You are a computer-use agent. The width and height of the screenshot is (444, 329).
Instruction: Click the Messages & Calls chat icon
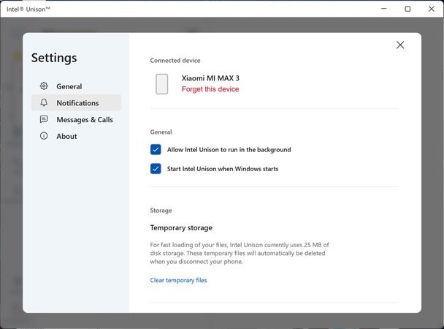[44, 119]
